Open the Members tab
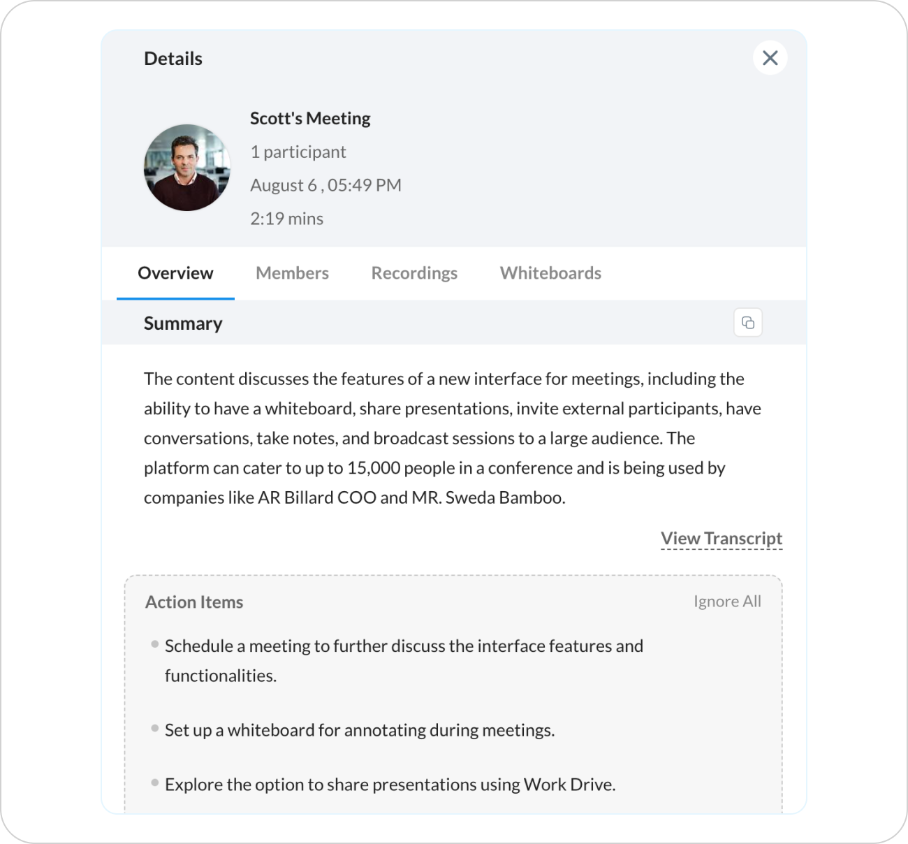This screenshot has width=908, height=844. [292, 273]
